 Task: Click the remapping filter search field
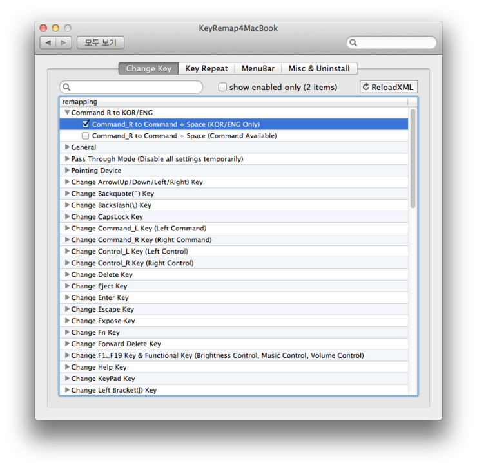(131, 87)
